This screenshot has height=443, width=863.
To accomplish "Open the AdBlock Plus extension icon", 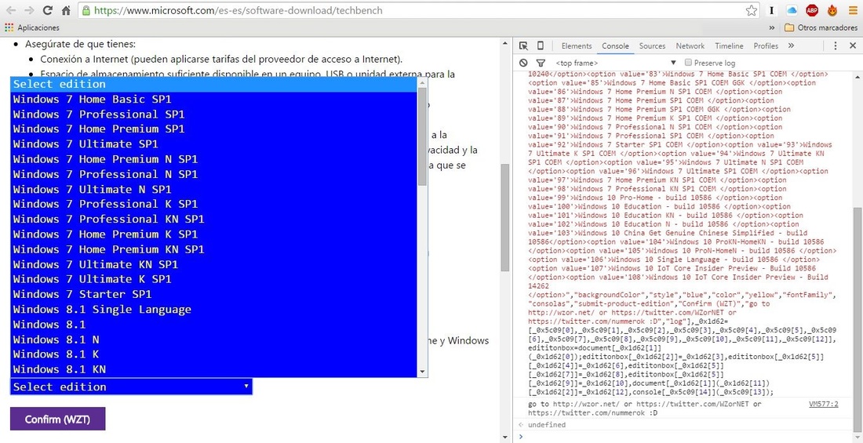I will (812, 10).
